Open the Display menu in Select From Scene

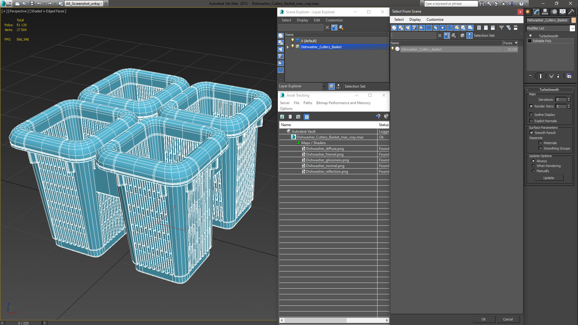click(x=415, y=20)
